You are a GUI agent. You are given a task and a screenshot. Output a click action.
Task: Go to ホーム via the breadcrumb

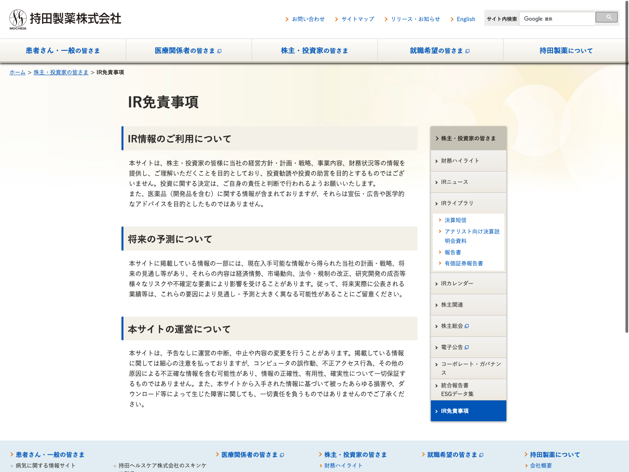point(17,72)
